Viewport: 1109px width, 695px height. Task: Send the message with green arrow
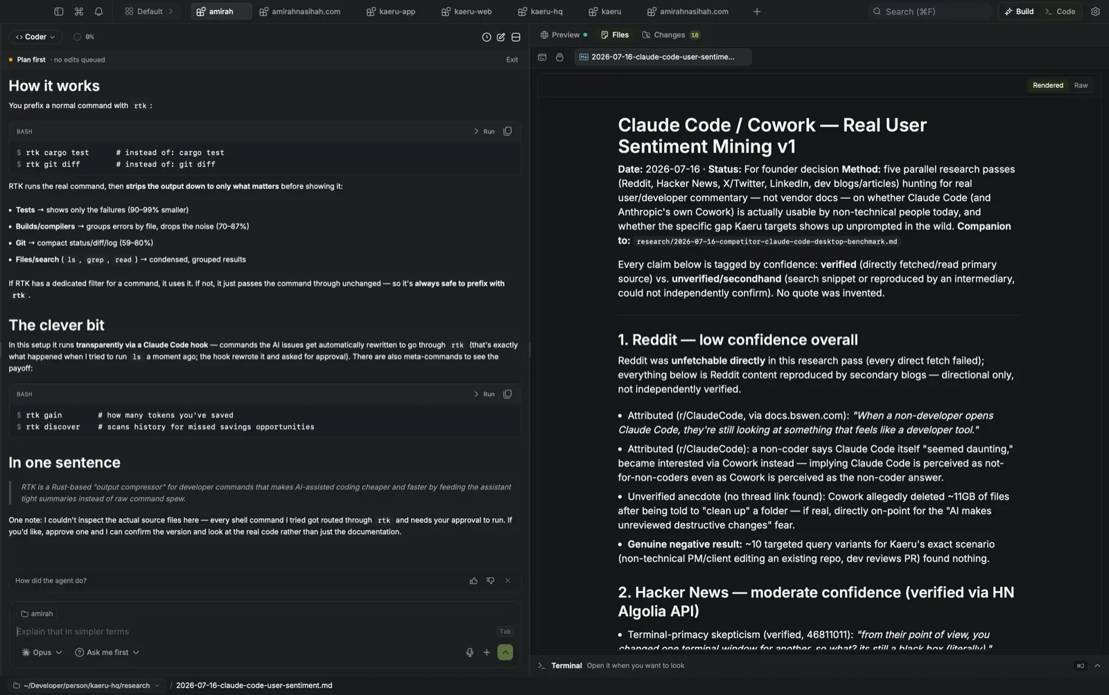505,652
